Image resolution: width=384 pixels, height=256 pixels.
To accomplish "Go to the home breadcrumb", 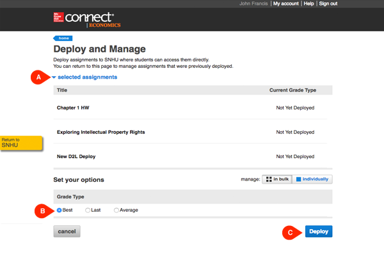I will tap(63, 38).
